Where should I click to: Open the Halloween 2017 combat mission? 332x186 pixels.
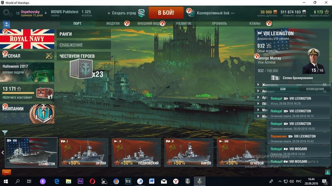click(27, 72)
